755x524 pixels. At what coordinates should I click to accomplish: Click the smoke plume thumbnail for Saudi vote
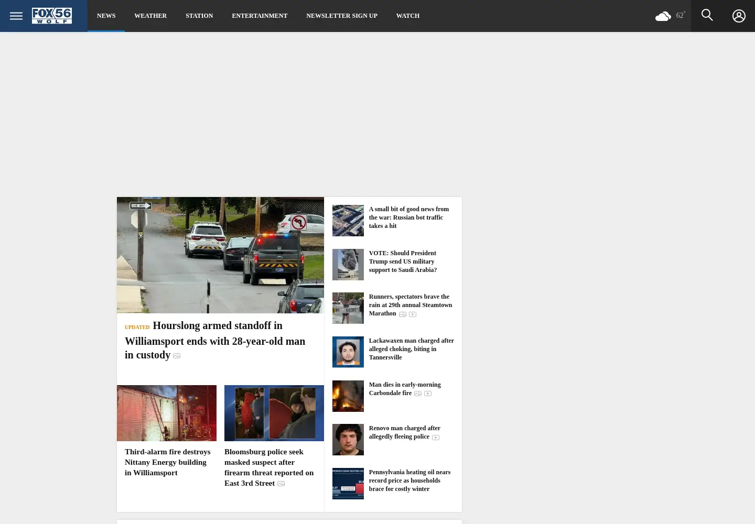(348, 265)
